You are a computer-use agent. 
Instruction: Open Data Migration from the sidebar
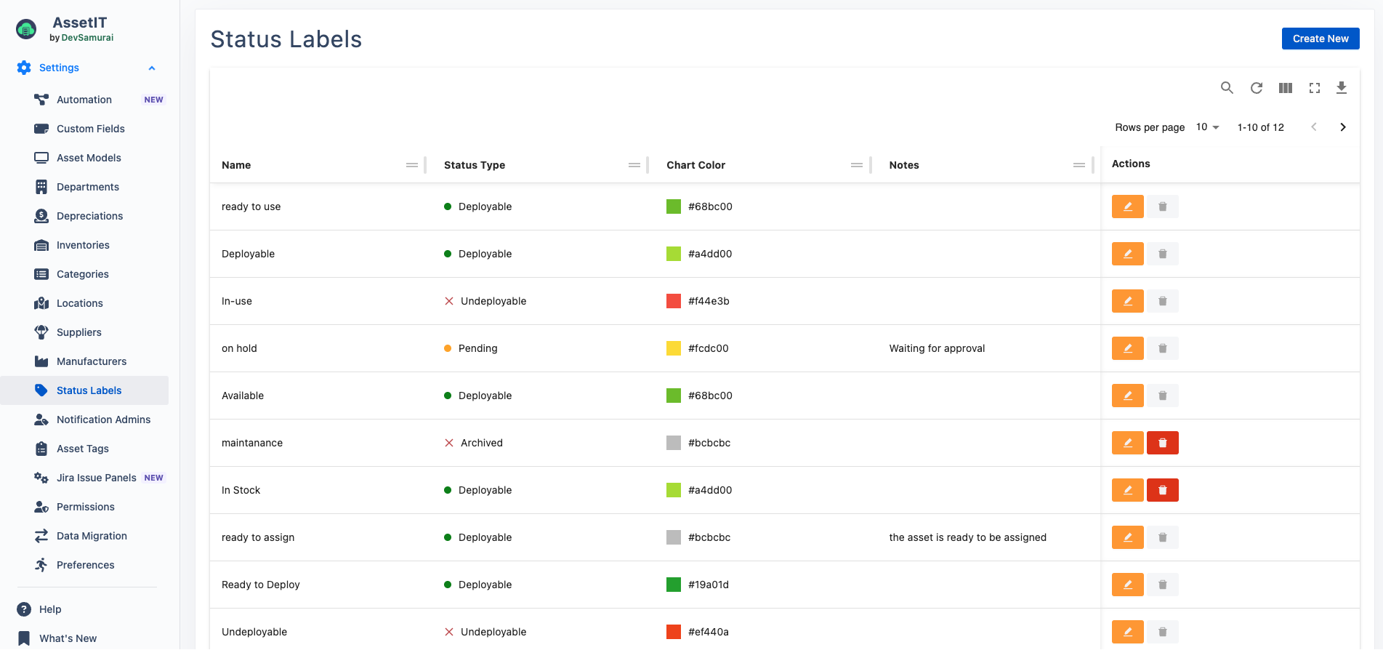(92, 536)
